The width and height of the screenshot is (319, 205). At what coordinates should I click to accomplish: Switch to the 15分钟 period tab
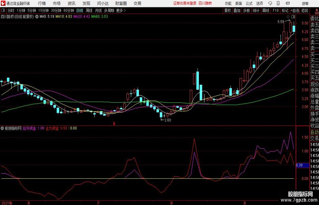(43, 10)
